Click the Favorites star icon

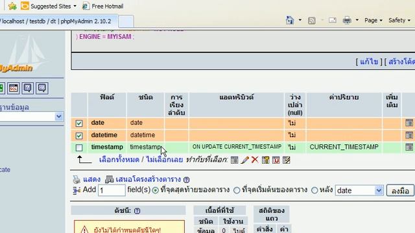(12, 6)
